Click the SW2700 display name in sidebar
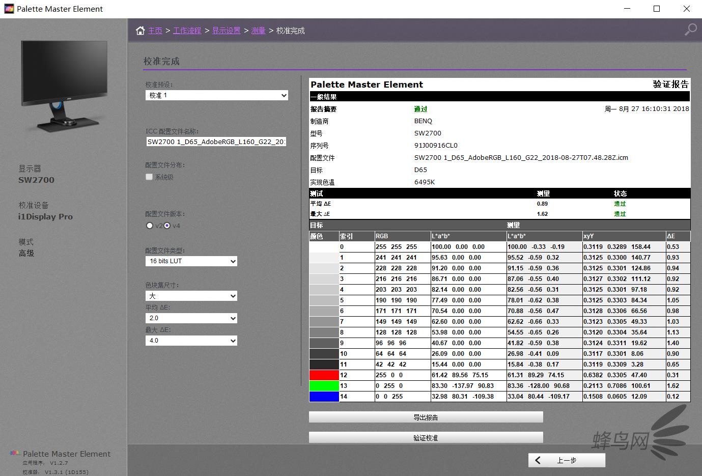 (x=36, y=180)
